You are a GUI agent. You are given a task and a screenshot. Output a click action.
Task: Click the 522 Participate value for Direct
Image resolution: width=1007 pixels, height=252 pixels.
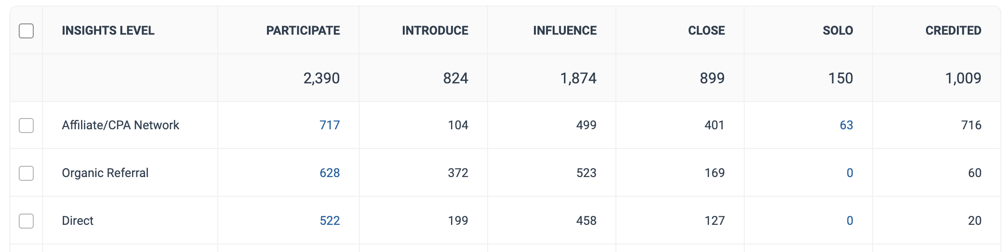(x=329, y=221)
